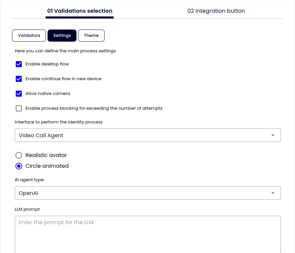Click the 'Allow native camera' label text
Viewport: 295px width, 253px height.
pyautogui.click(x=48, y=94)
